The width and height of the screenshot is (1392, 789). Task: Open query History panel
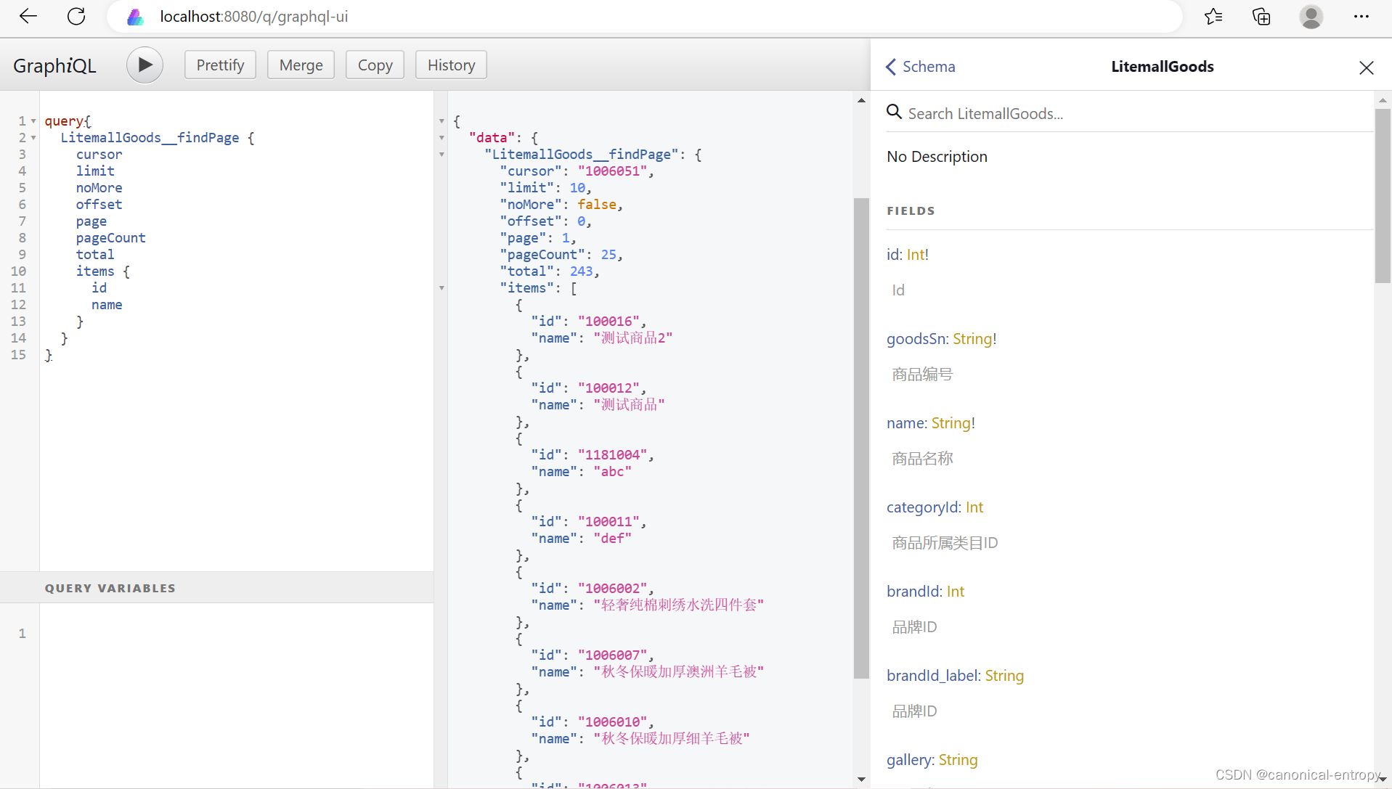(451, 65)
